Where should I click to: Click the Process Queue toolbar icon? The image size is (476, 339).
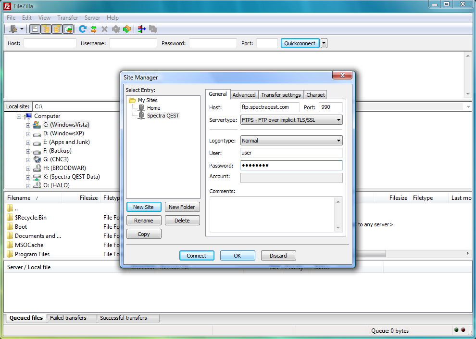(x=94, y=29)
